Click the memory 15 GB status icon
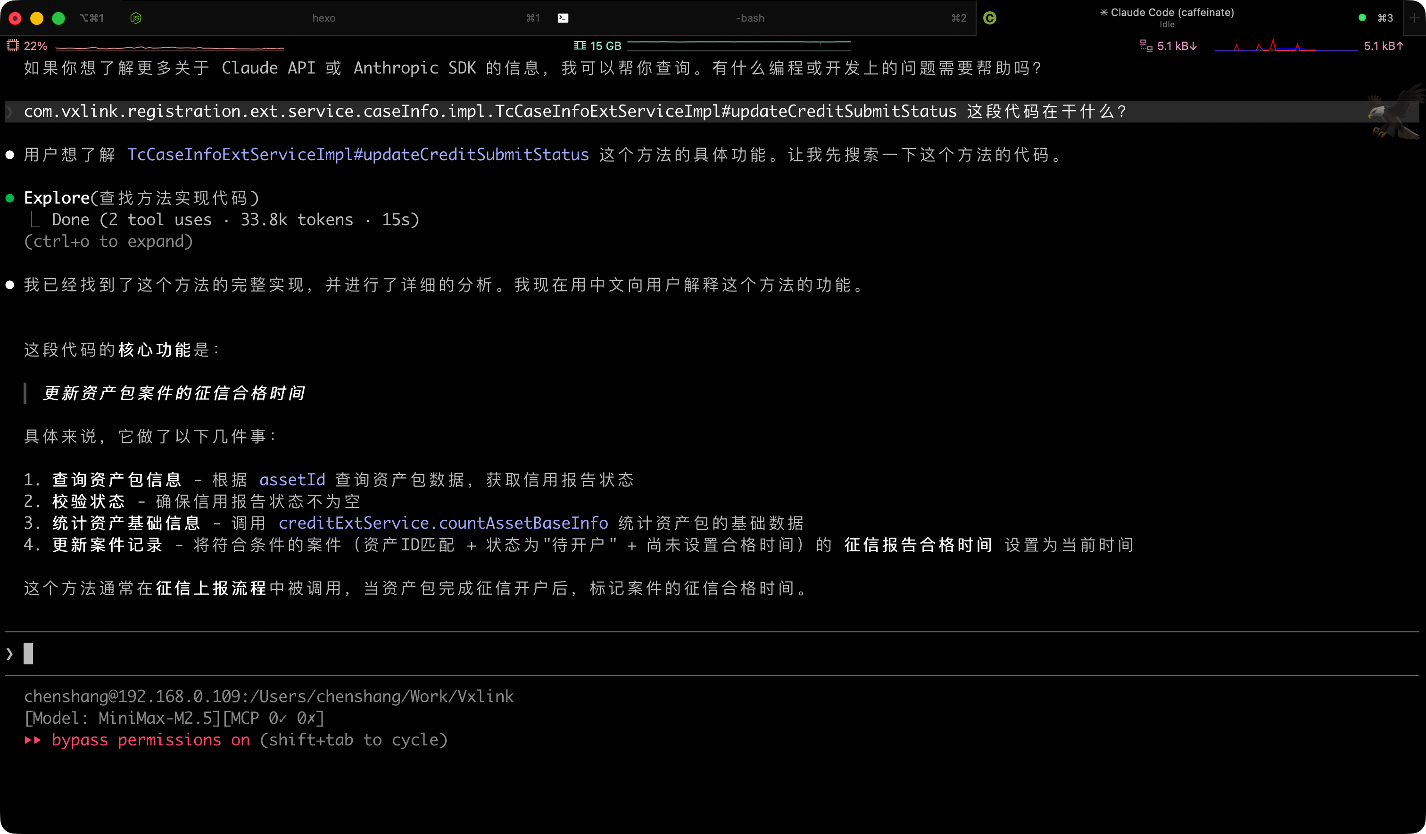1426x834 pixels. point(580,46)
